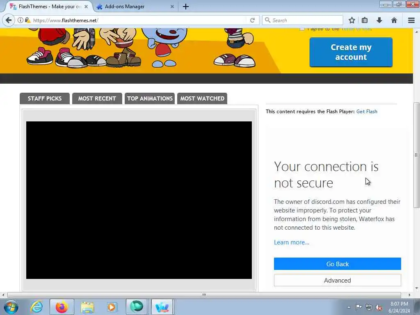
Task: Close the FlashThemes tab
Action: (x=86, y=7)
